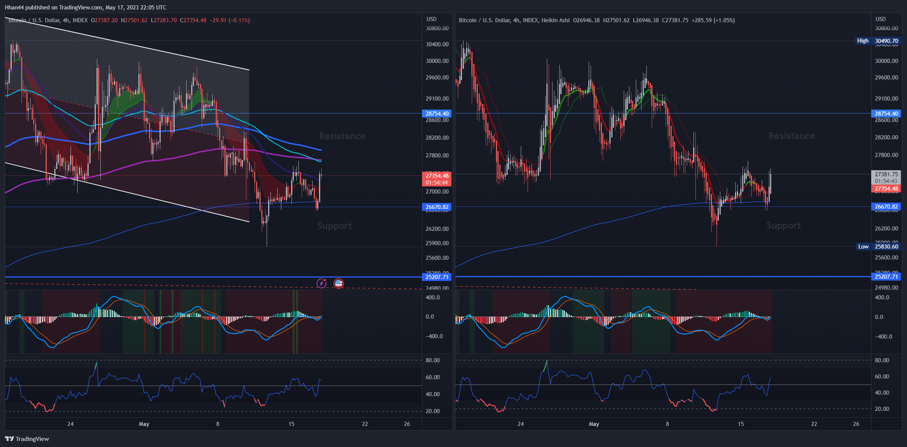Click the red 27354.48 current price label, candlestick chart
907x447 pixels.
point(437,175)
